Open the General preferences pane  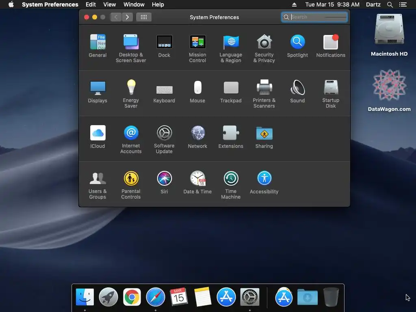tap(97, 45)
